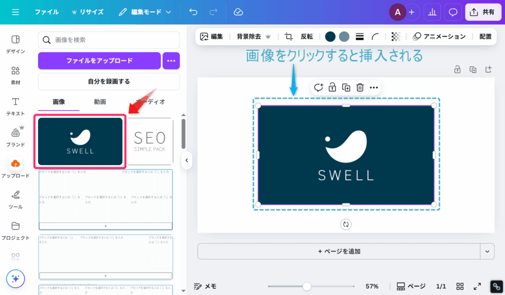Open the アップロード sidebar panel
Viewport: 505px width, 295px height.
click(15, 168)
